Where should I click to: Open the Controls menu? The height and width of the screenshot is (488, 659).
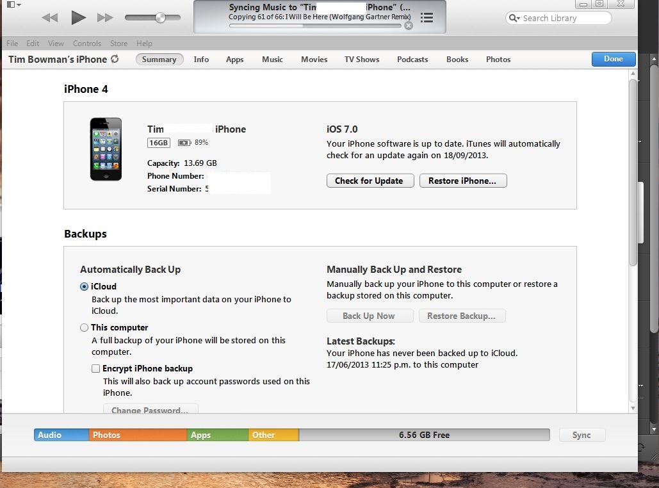pyautogui.click(x=87, y=44)
